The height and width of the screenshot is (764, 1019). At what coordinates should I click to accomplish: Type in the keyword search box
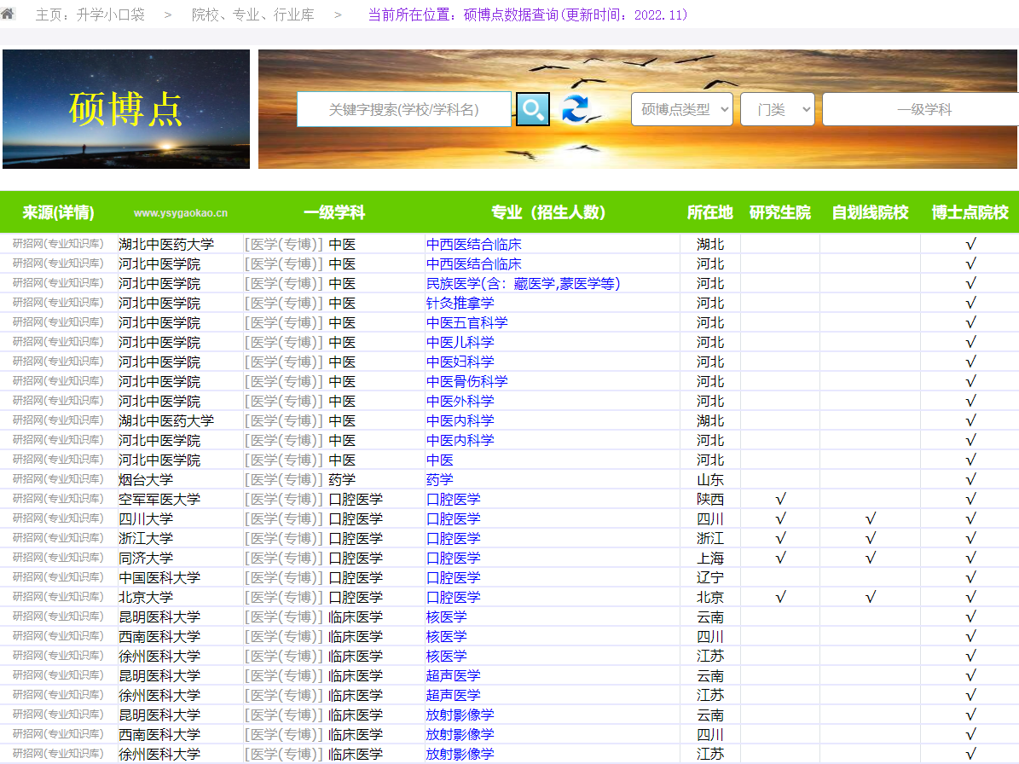click(x=403, y=109)
